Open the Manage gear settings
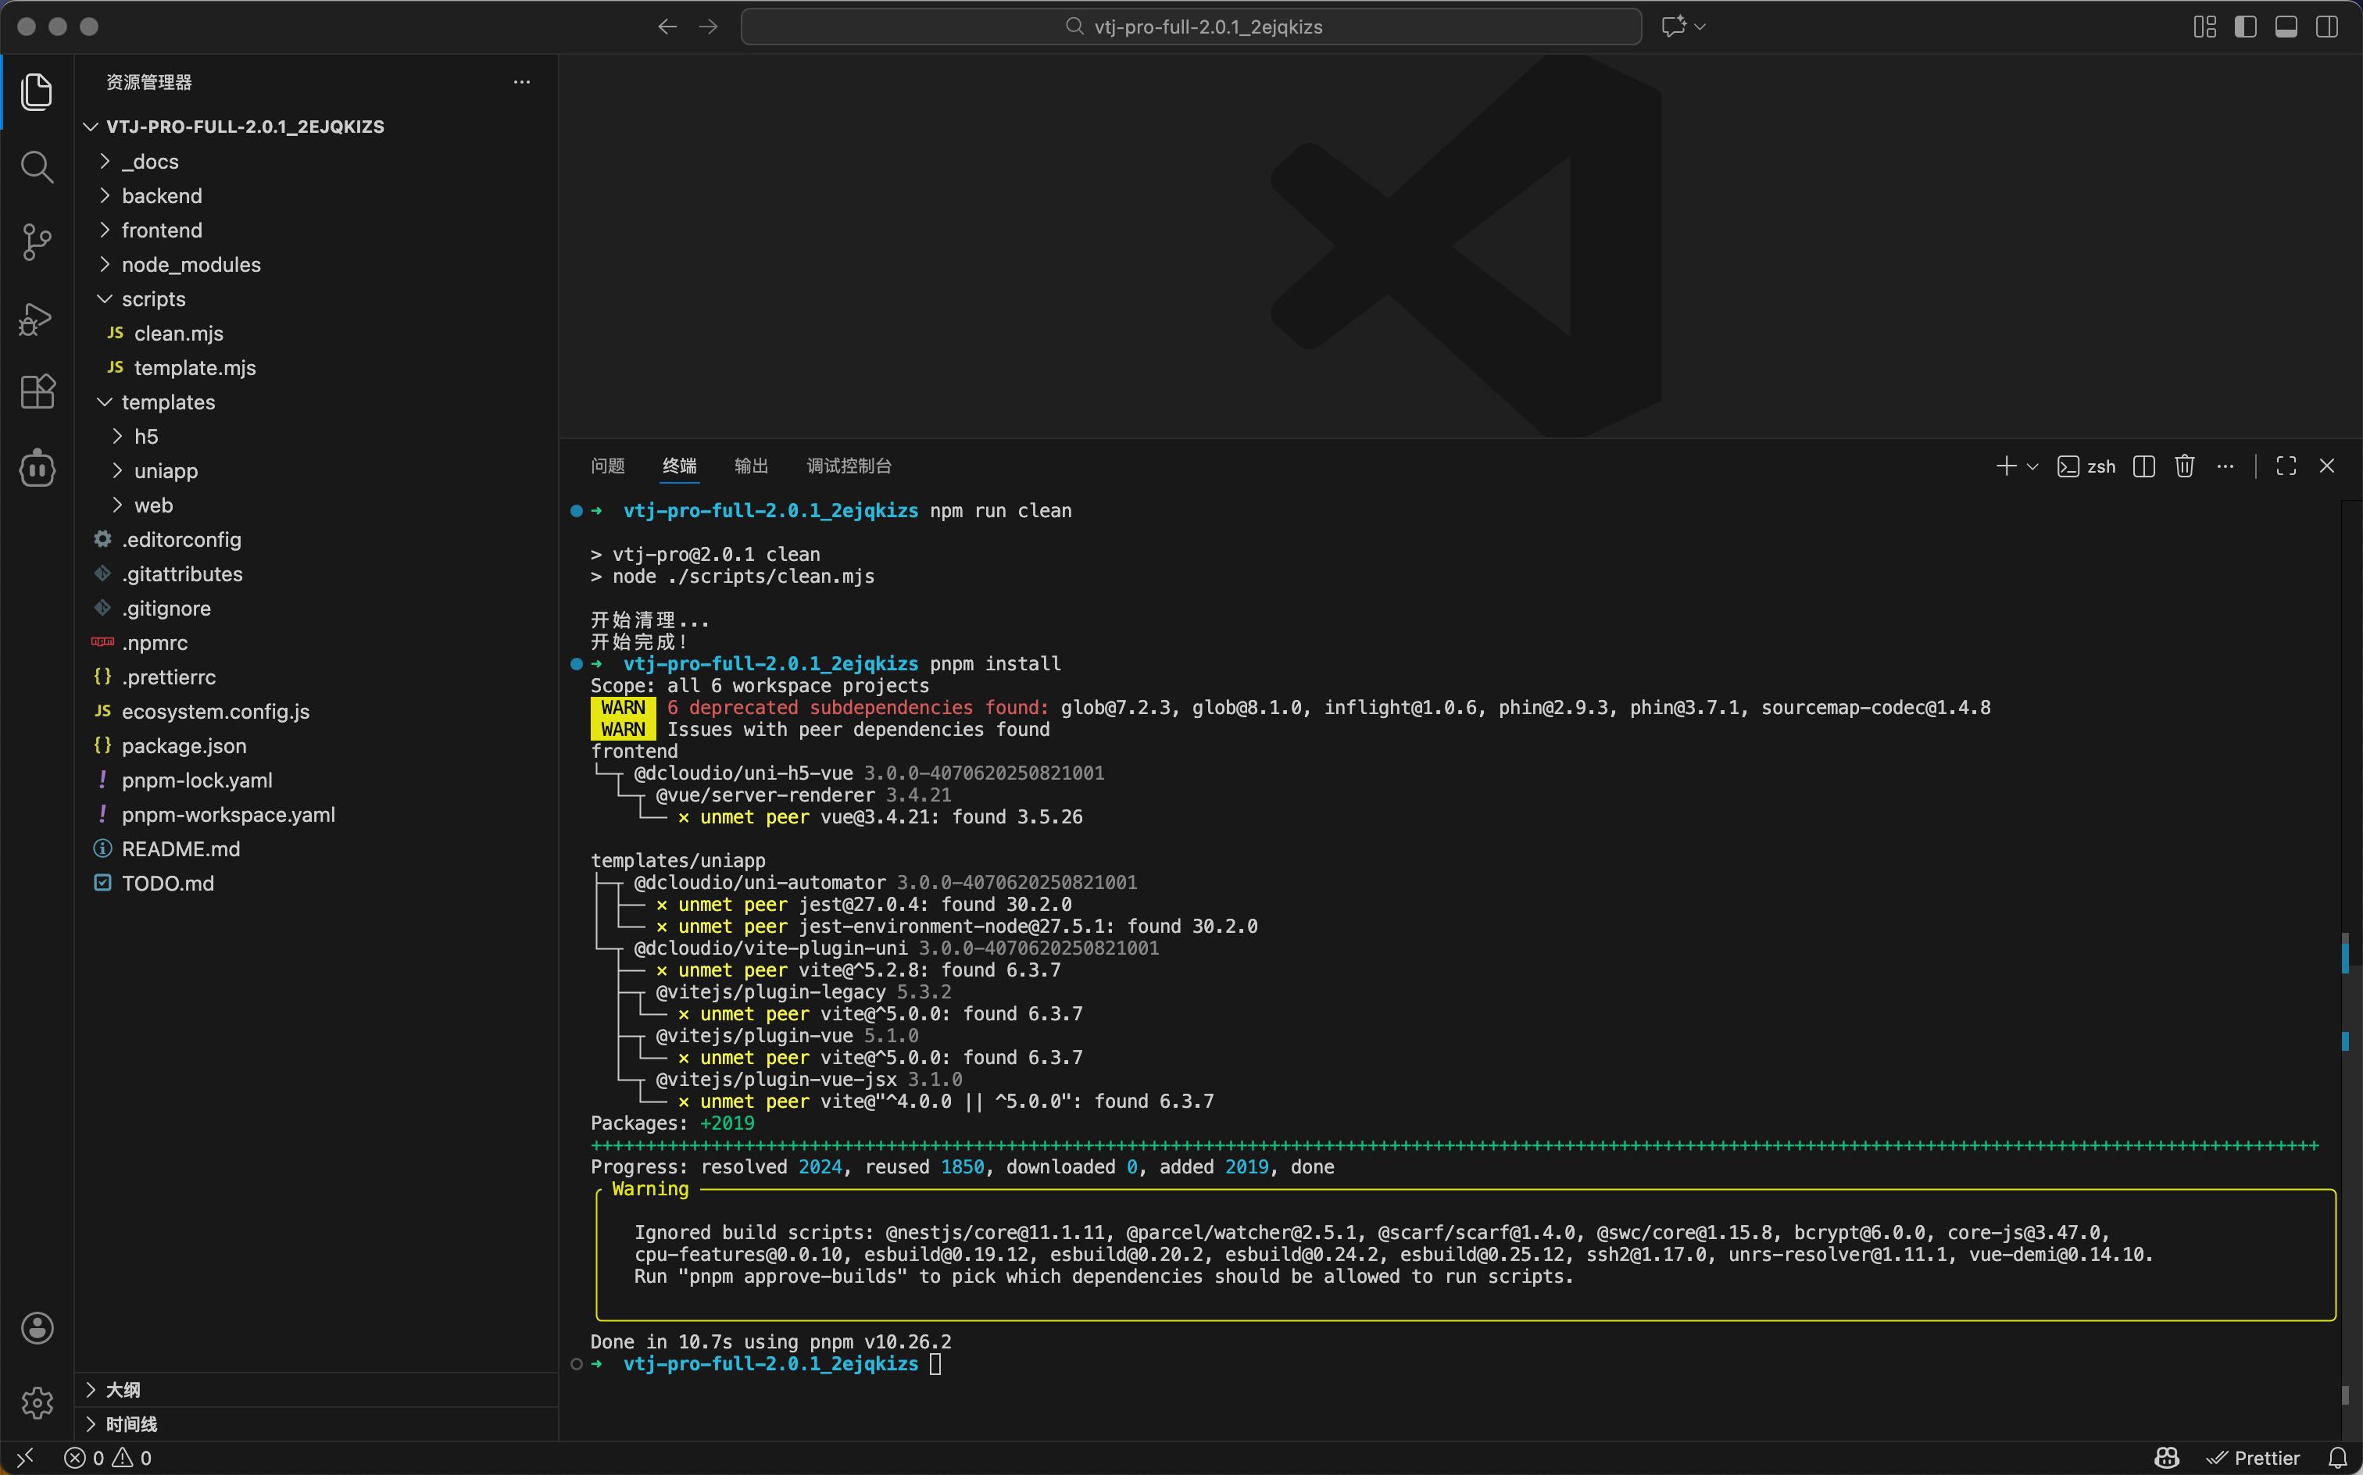 coord(36,1403)
